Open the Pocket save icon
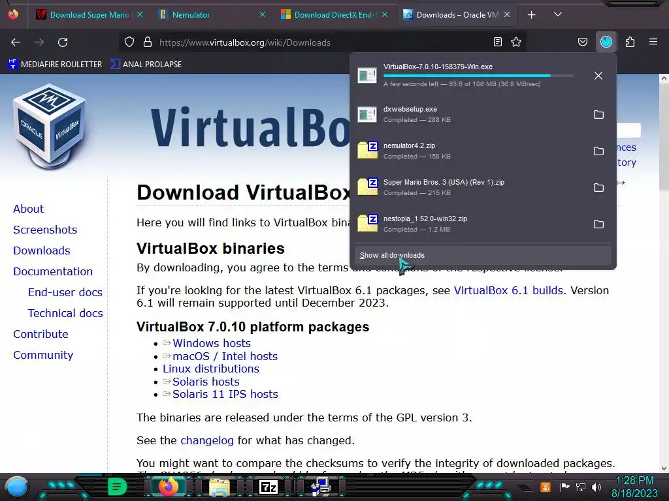This screenshot has height=501, width=669. (x=582, y=42)
